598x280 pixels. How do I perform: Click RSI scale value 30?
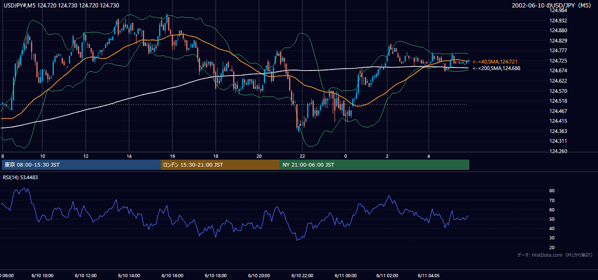pyautogui.click(x=552, y=238)
